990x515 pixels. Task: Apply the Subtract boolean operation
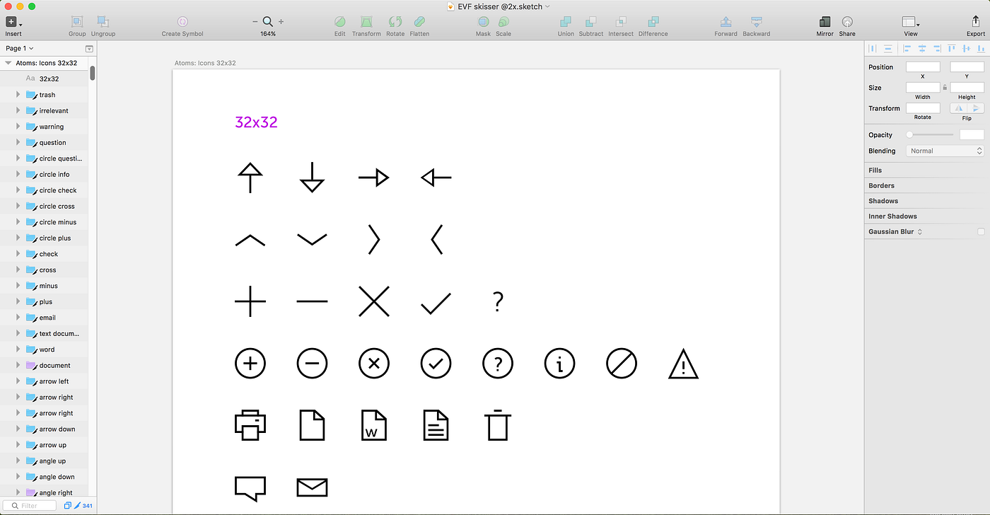[x=591, y=22]
